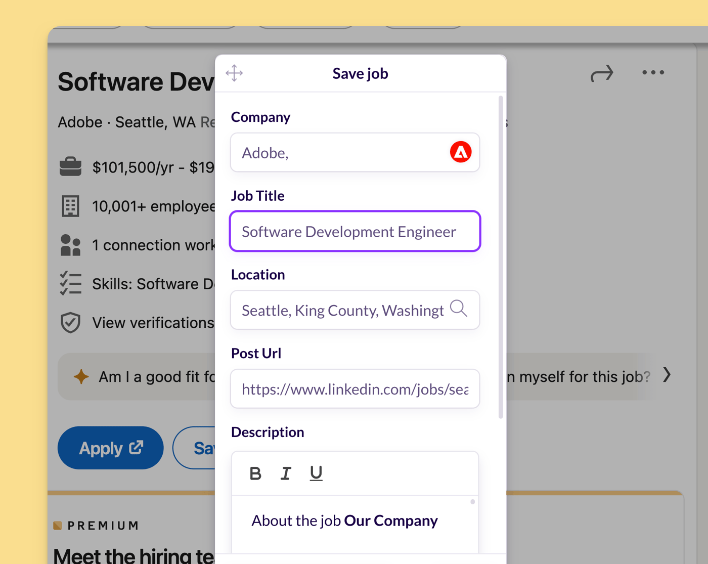Click the search icon in Location field
This screenshot has height=564, width=708.
[x=459, y=308]
